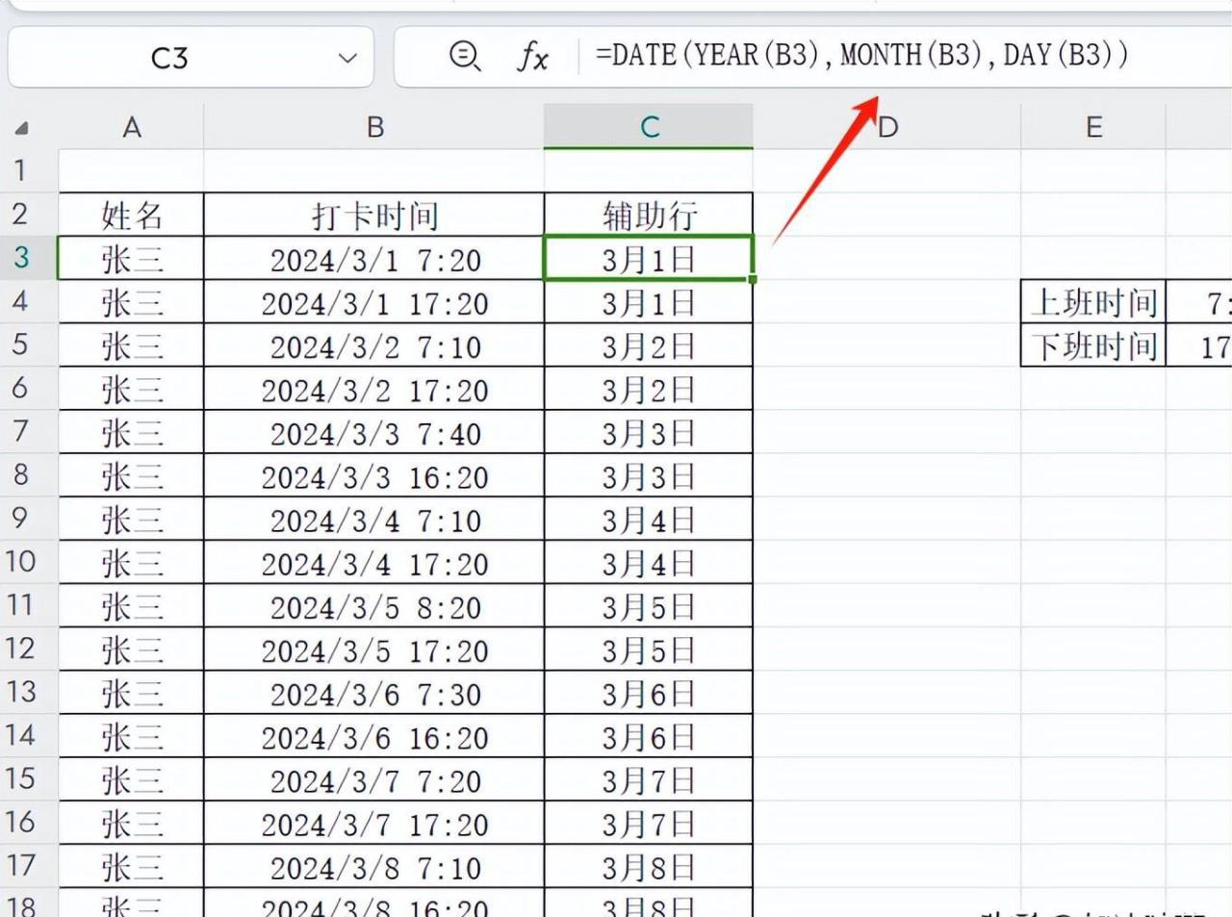This screenshot has height=917, width=1232.
Task: Select cell with 2024/3/3 16:20
Action: pyautogui.click(x=374, y=475)
